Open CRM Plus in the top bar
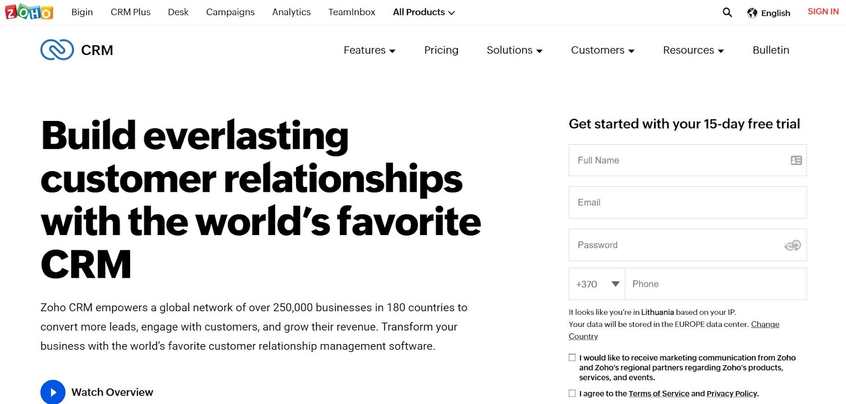The width and height of the screenshot is (846, 404). 131,12
